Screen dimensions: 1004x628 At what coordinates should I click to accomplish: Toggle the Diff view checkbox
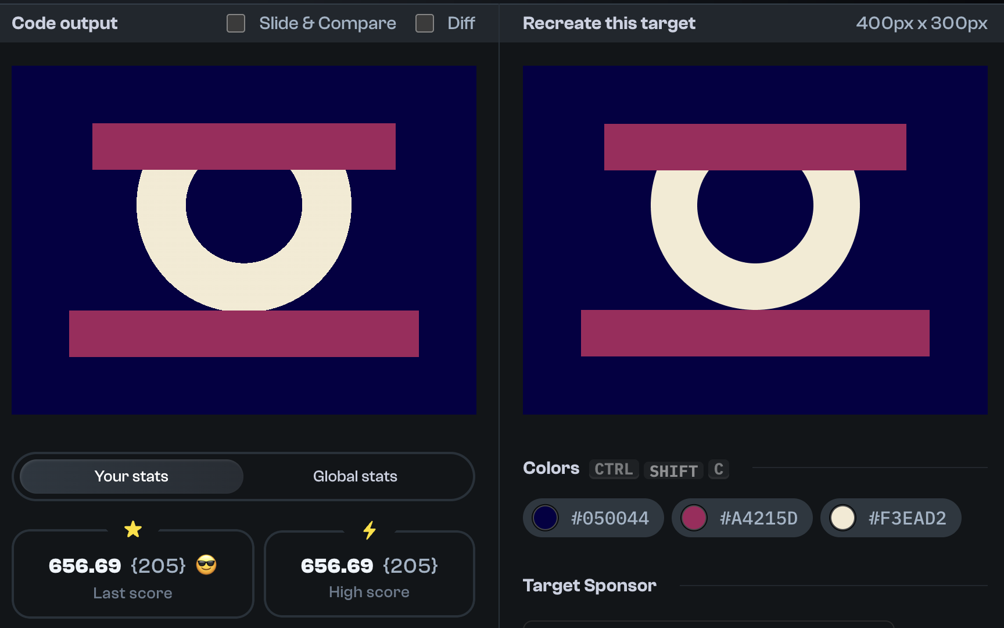[x=424, y=23]
